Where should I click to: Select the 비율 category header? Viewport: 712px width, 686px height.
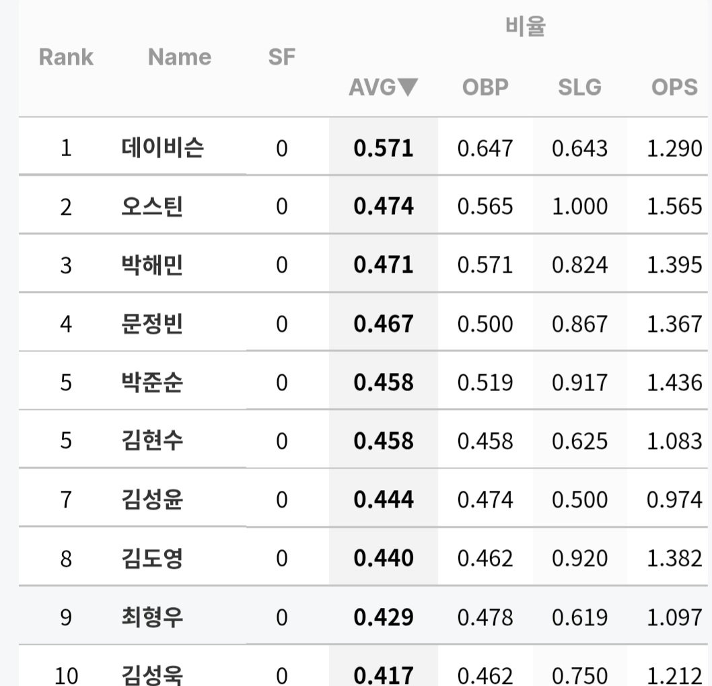526,26
